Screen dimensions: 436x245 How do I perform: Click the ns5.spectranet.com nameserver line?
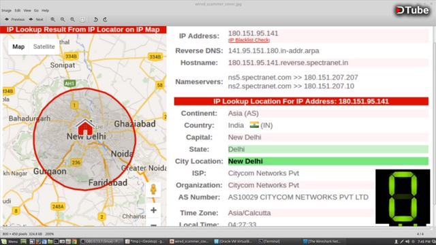tap(293, 77)
